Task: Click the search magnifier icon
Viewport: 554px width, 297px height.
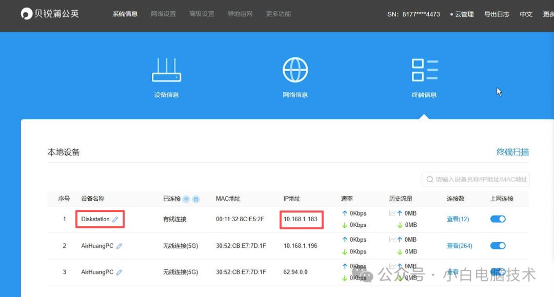Action: 430,179
